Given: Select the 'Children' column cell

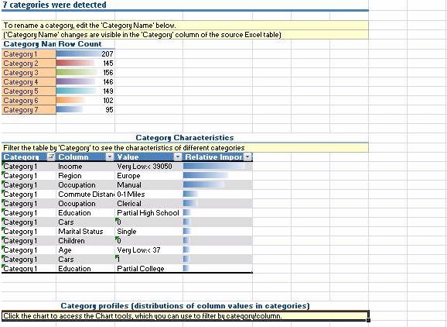Looking at the screenshot, I should pos(86,241).
